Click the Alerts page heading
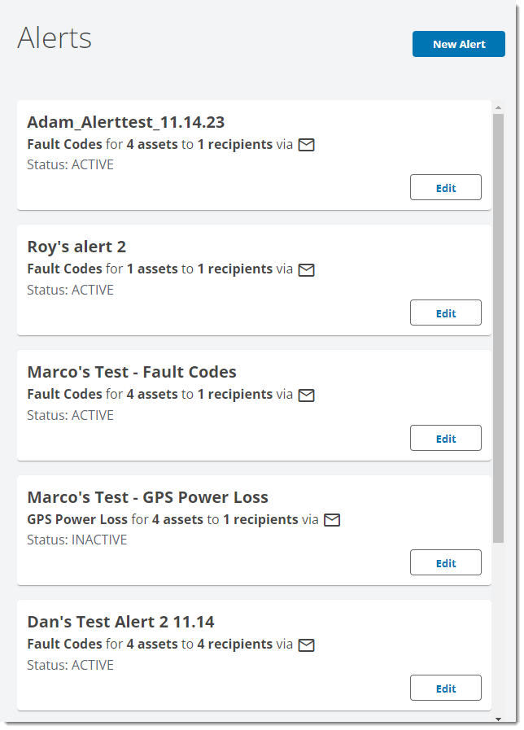This screenshot has width=524, height=730. (x=55, y=37)
